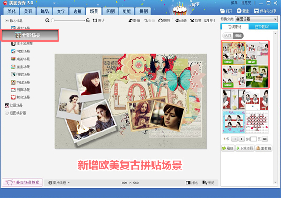Switch material filter to 热门
Image resolution: width=281 pixels, height=198 pixels.
pos(228,36)
